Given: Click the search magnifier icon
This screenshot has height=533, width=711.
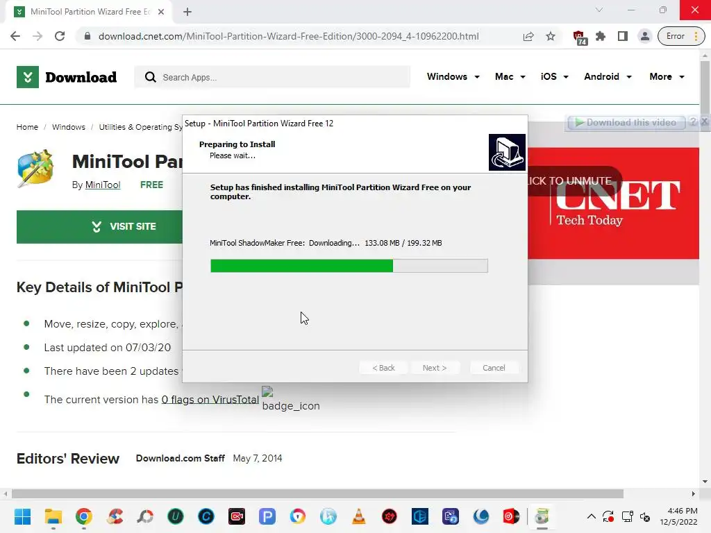Looking at the screenshot, I should click(150, 77).
